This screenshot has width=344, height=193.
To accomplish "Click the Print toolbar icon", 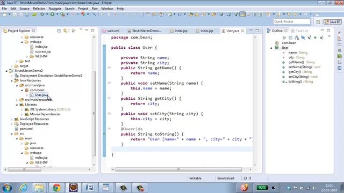I will pos(27,14).
